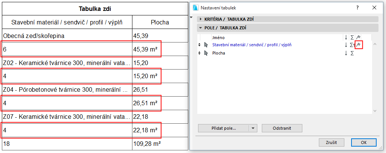Expand the KRITÉRIA / TABULKA ZDÍ section
The height and width of the screenshot is (153, 386).
(x=201, y=19)
